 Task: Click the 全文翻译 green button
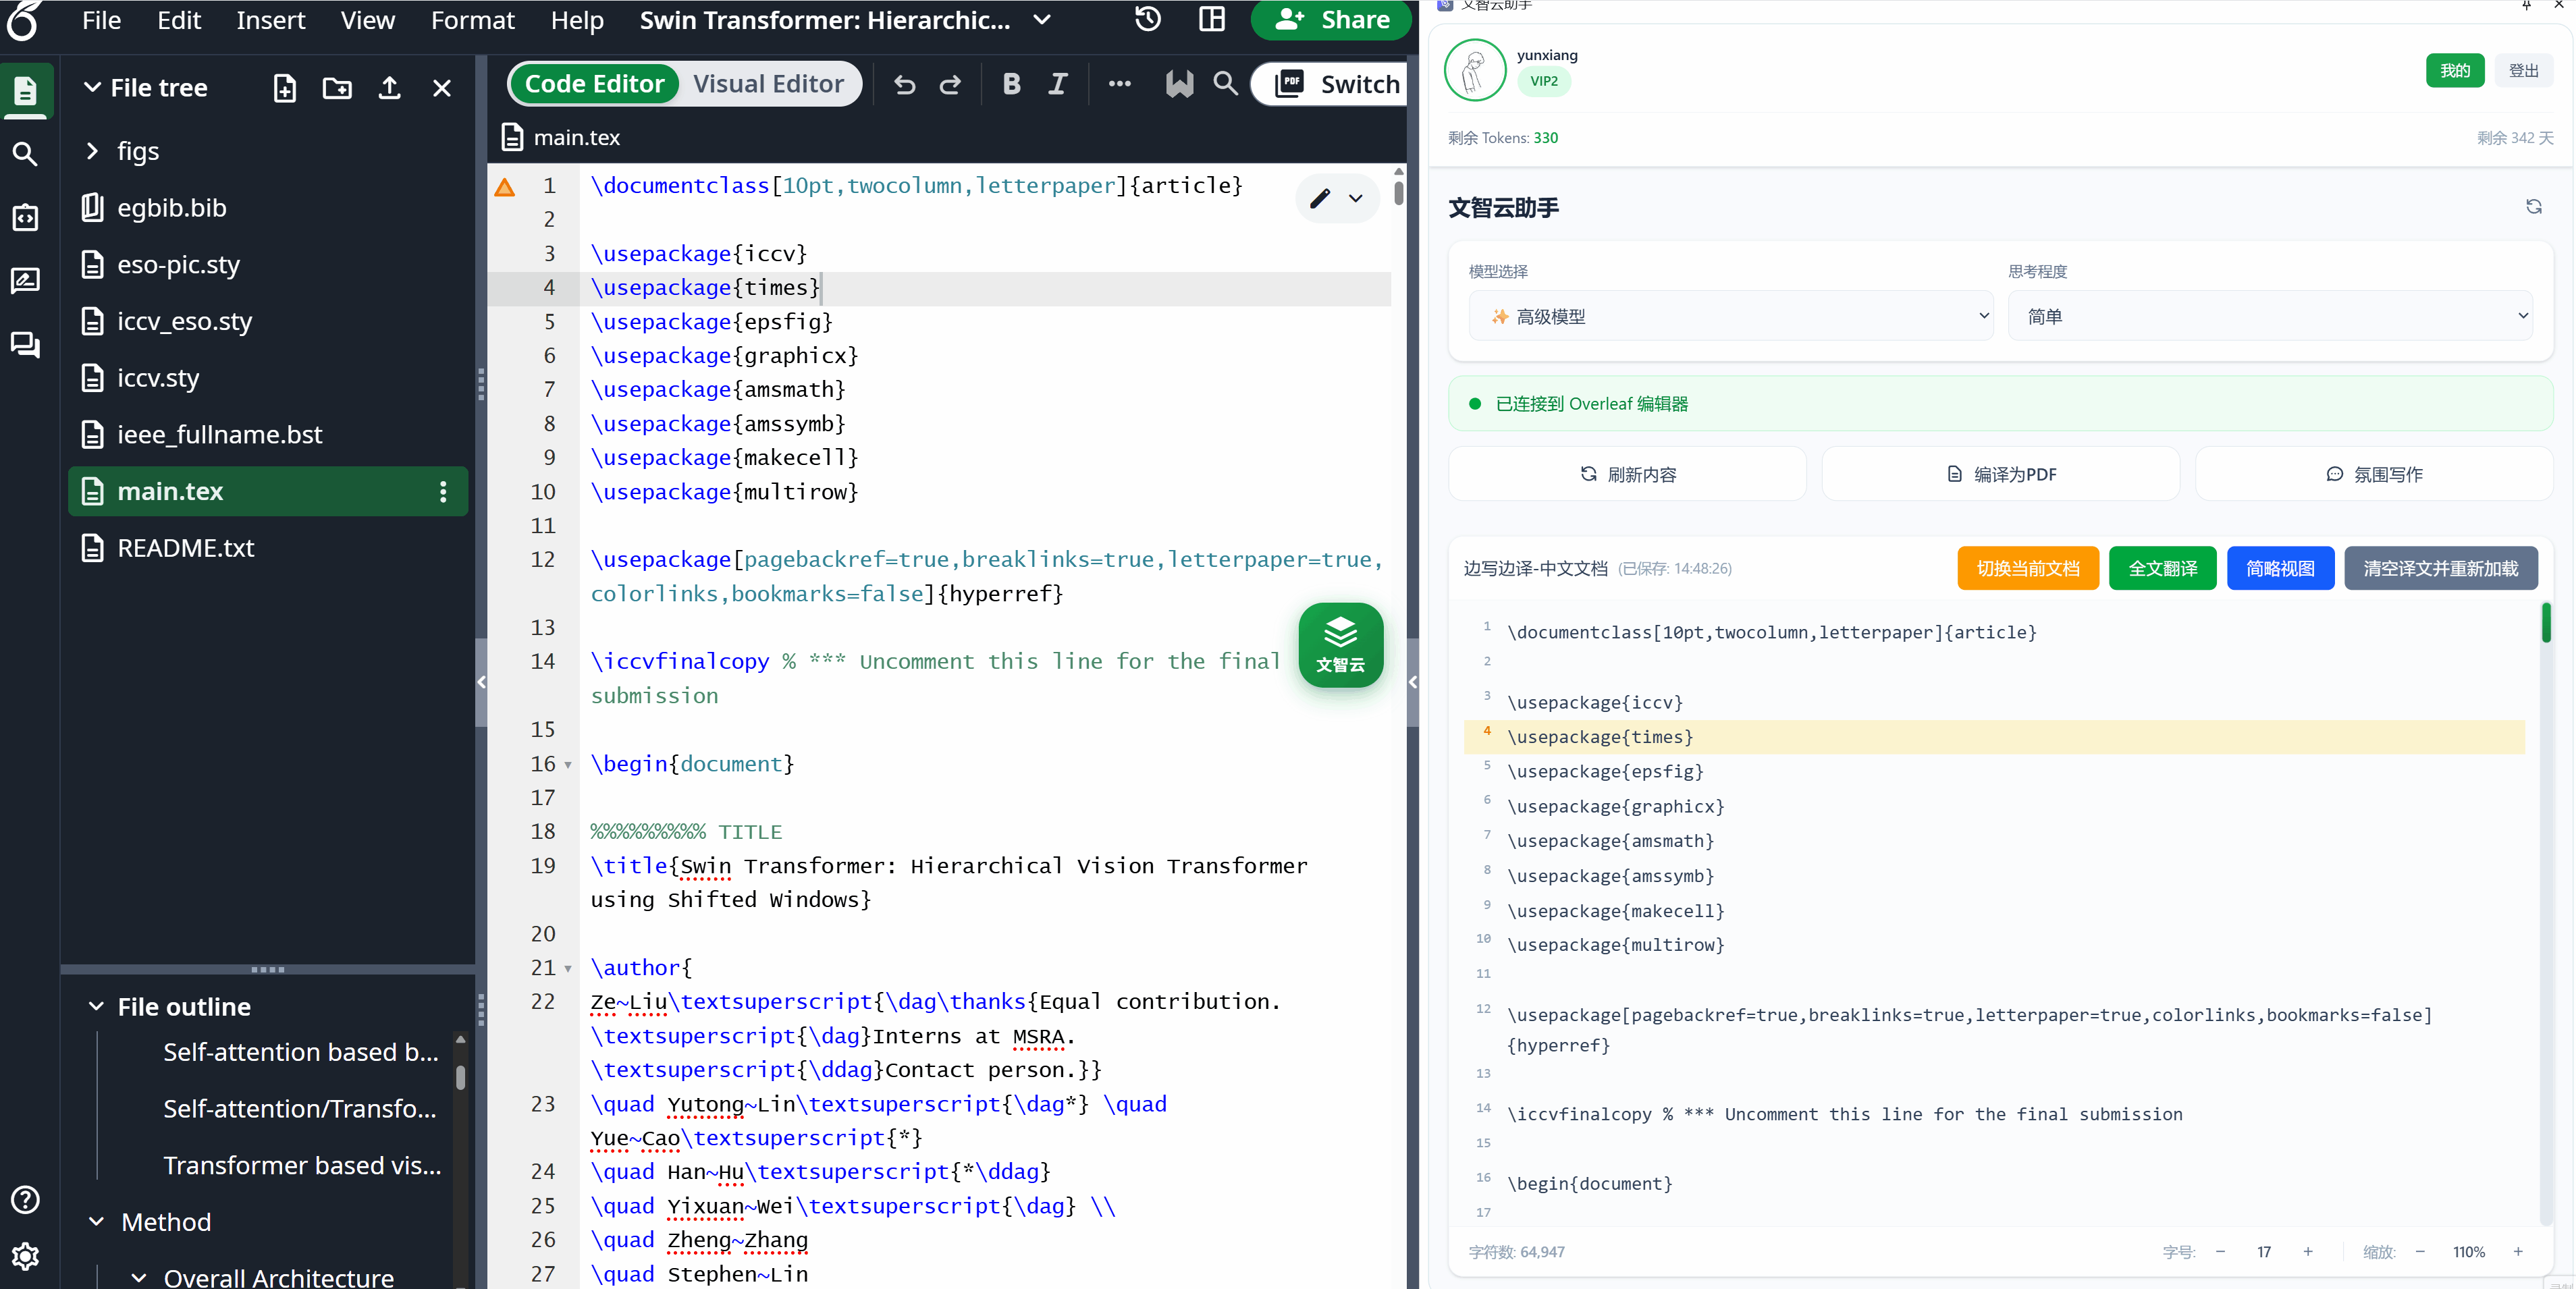click(2162, 568)
